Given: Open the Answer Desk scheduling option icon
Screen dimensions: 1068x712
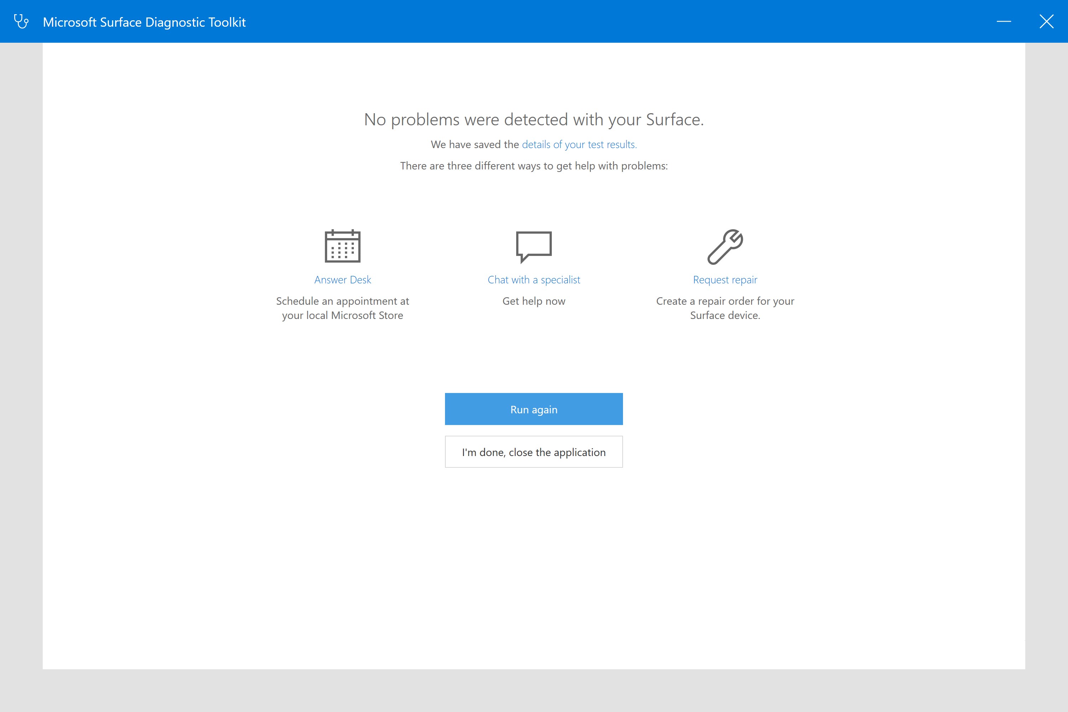Looking at the screenshot, I should [x=342, y=247].
